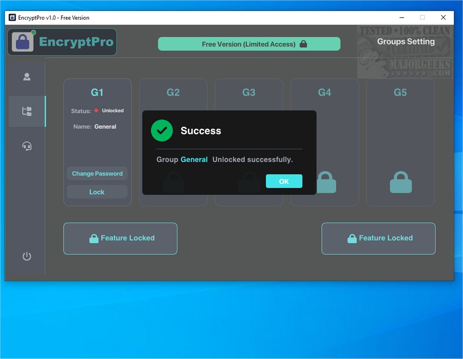Click Free Version (Limited Access) banner

[249, 44]
